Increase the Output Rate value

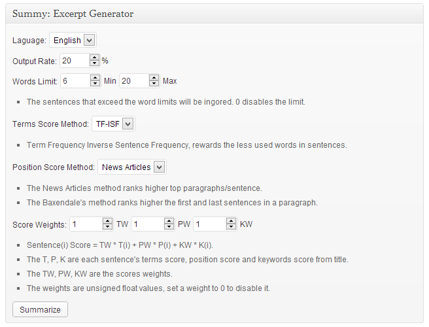pos(94,58)
